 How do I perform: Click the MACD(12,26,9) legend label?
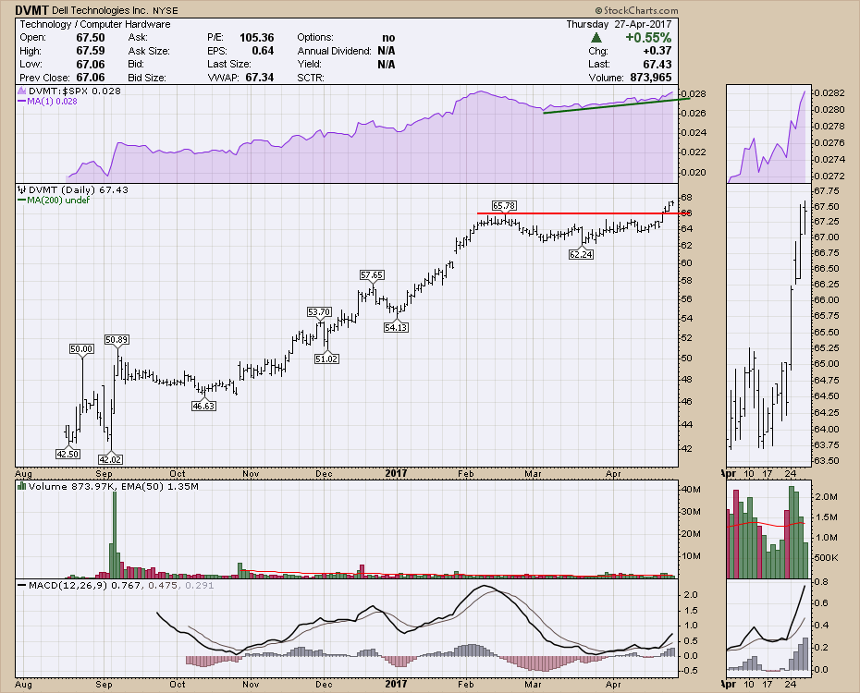point(68,585)
